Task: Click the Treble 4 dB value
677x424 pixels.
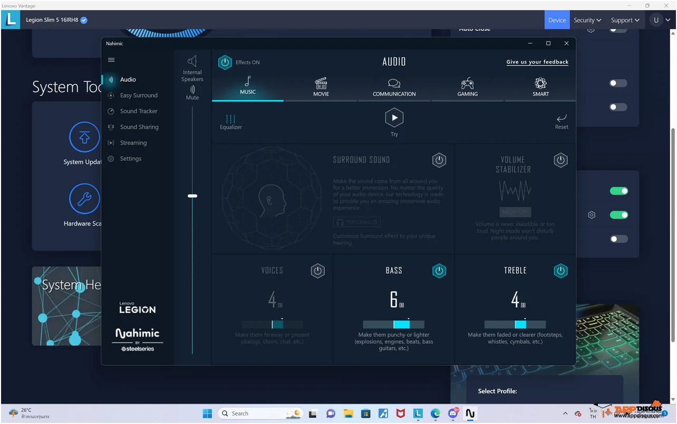Action: [x=518, y=300]
